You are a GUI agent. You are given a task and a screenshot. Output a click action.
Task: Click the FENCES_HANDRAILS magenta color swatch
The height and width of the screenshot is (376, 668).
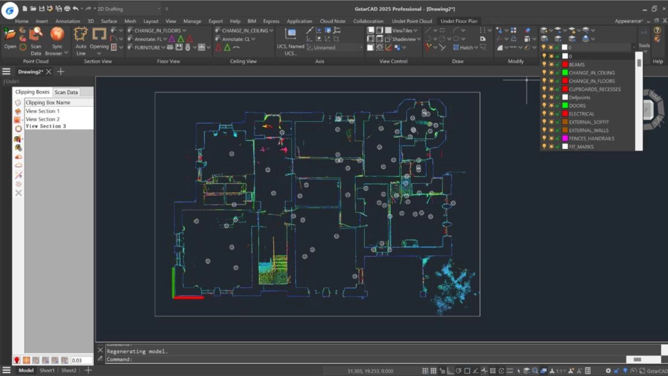click(565, 139)
